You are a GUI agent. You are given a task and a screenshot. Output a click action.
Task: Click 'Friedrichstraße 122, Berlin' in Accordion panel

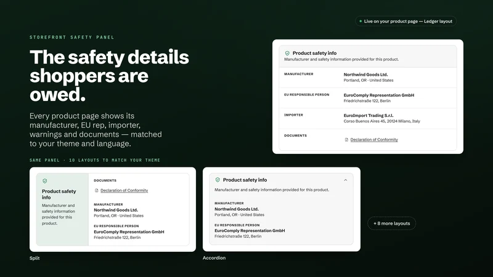(238, 236)
